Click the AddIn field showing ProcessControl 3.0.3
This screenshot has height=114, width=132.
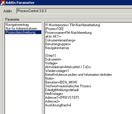[x=74, y=11]
